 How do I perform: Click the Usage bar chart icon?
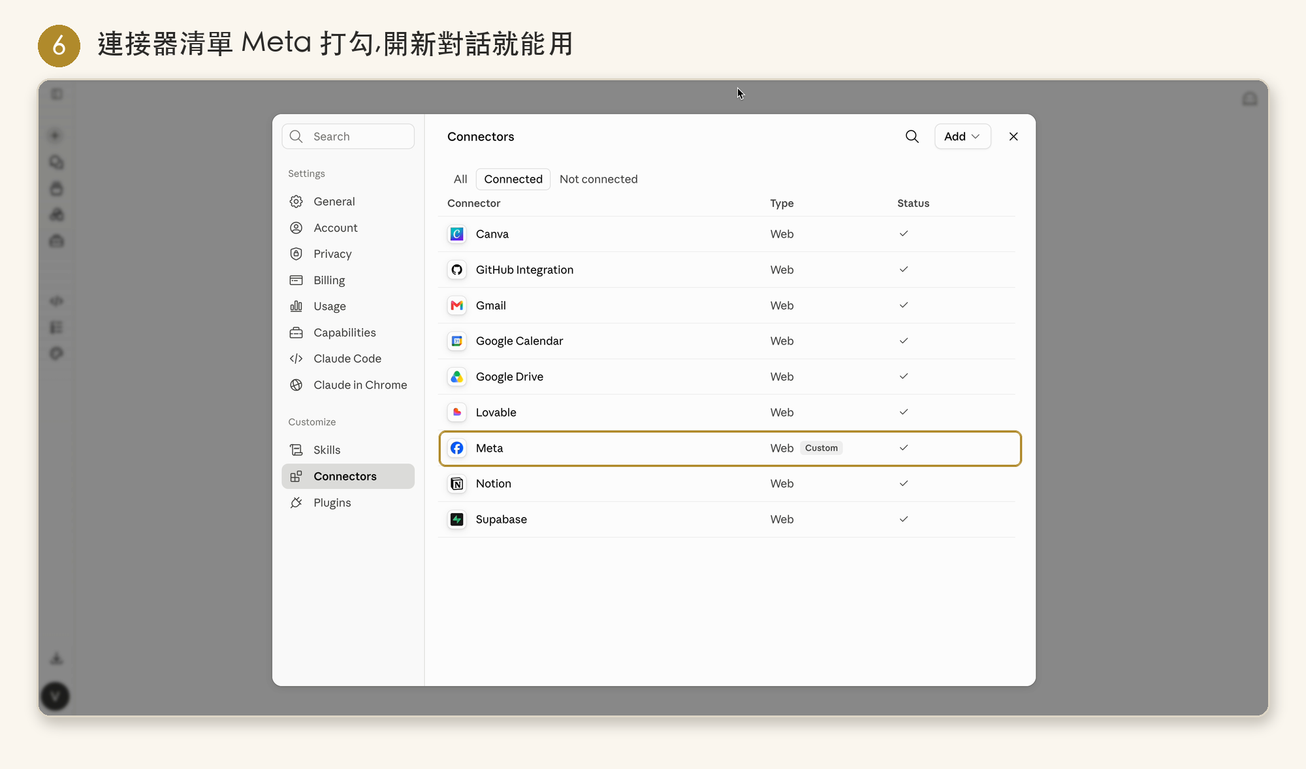(296, 306)
